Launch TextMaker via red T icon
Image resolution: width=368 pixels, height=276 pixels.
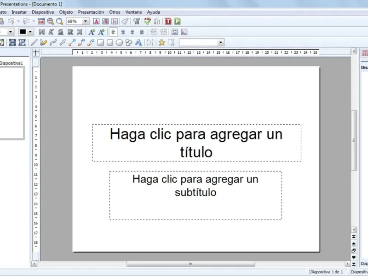pyautogui.click(x=168, y=21)
